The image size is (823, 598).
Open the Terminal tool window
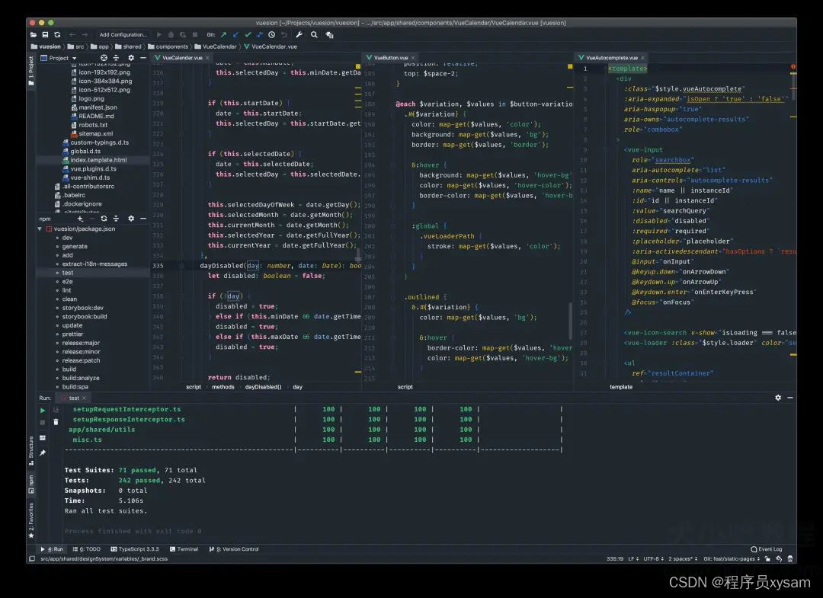(184, 549)
